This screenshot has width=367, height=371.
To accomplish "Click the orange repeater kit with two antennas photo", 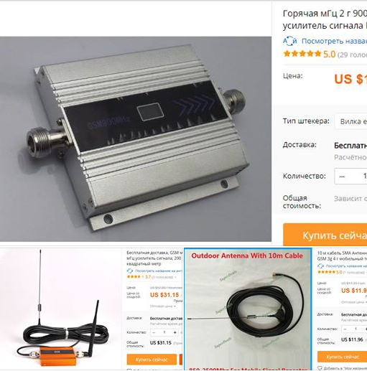I will (x=60, y=309).
